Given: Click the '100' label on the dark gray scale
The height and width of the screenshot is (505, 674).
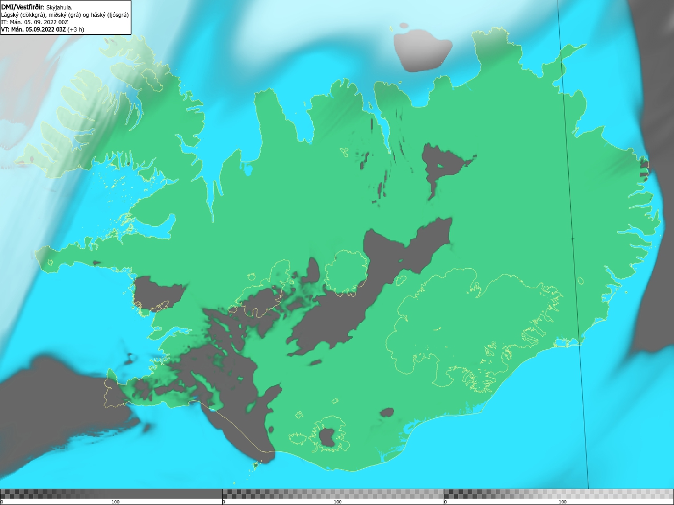Looking at the screenshot, I should (115, 502).
